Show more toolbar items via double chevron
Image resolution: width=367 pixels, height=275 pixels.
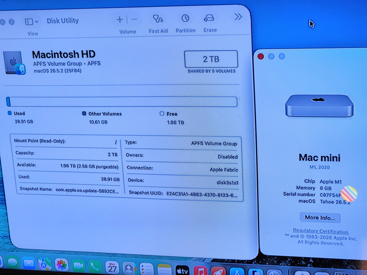coord(238,17)
